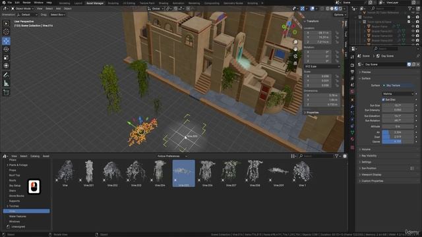Screen dimensions: 422x237
Task: Open the Object Data green triangle tab
Action: tap(352, 132)
